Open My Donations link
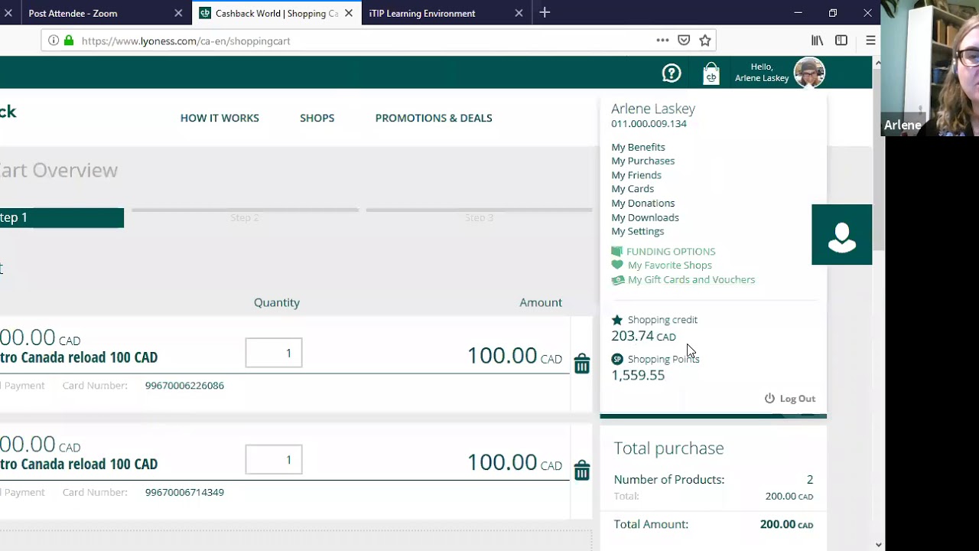979x551 pixels. coord(642,203)
